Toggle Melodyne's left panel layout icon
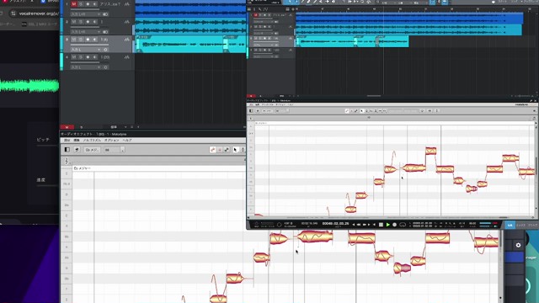This screenshot has width=539, height=303. (67, 150)
